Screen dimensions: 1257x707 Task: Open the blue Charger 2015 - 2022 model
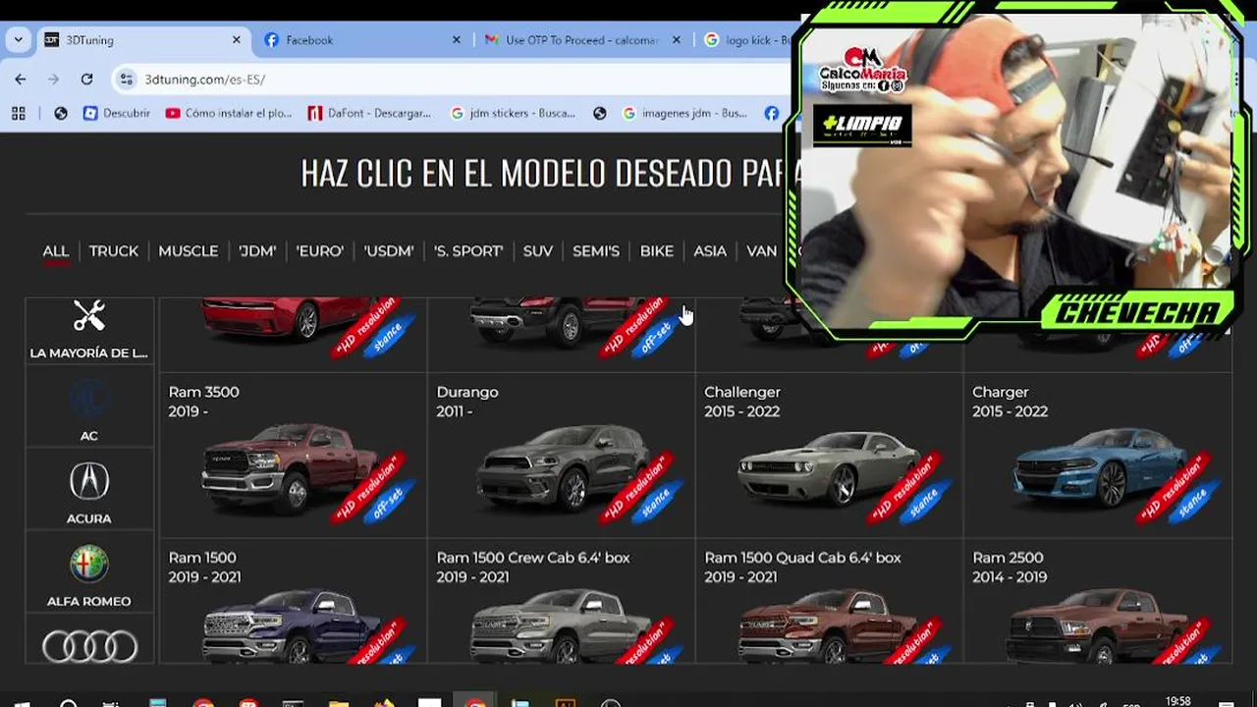(x=1097, y=455)
